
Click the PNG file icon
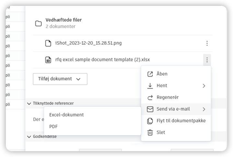coord(48,43)
